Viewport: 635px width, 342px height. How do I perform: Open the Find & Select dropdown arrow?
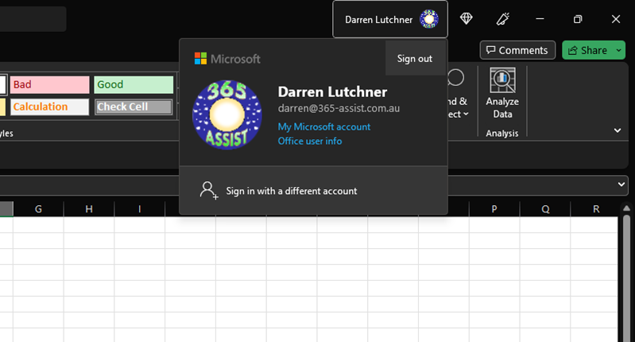466,115
